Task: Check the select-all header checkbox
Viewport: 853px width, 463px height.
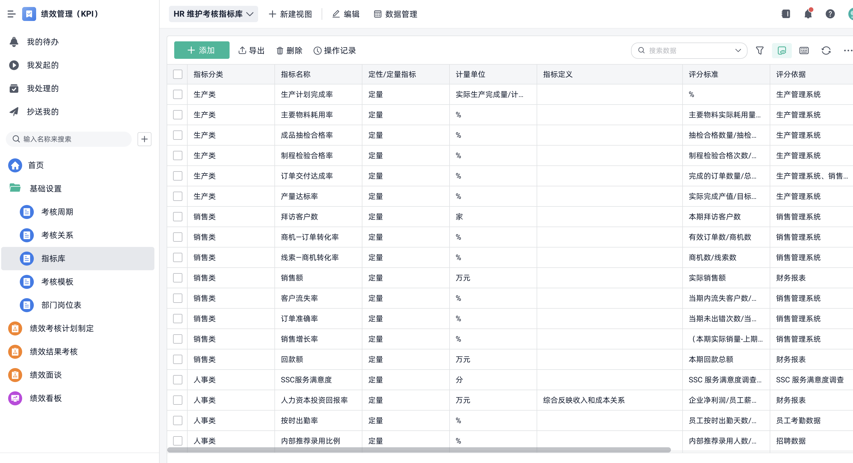Action: [178, 74]
